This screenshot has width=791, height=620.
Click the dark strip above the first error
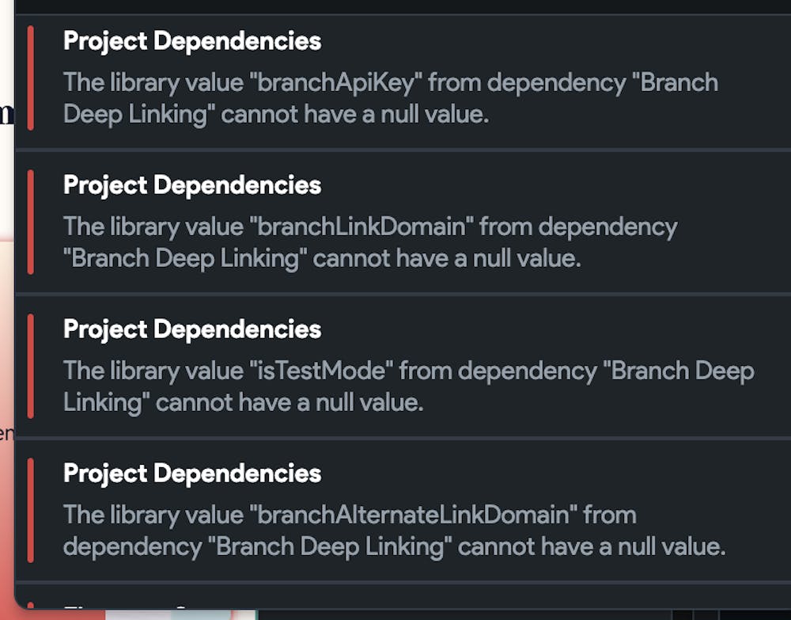395,6
